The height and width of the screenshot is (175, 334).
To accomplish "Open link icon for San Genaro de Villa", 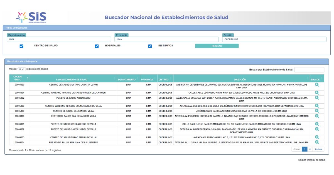I will [x=317, y=116].
